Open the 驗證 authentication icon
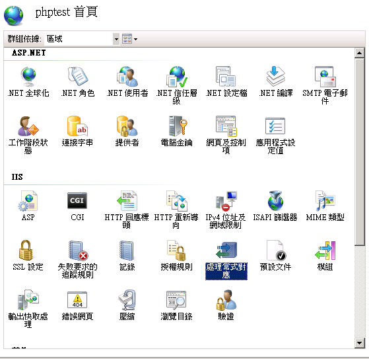Image resolution: width=369 pixels, height=359 pixels. point(226,300)
